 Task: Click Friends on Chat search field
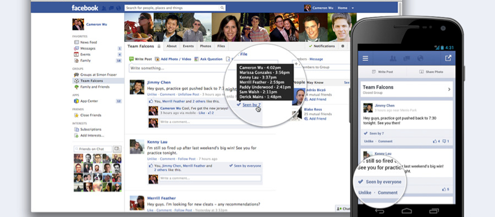[x=93, y=149]
